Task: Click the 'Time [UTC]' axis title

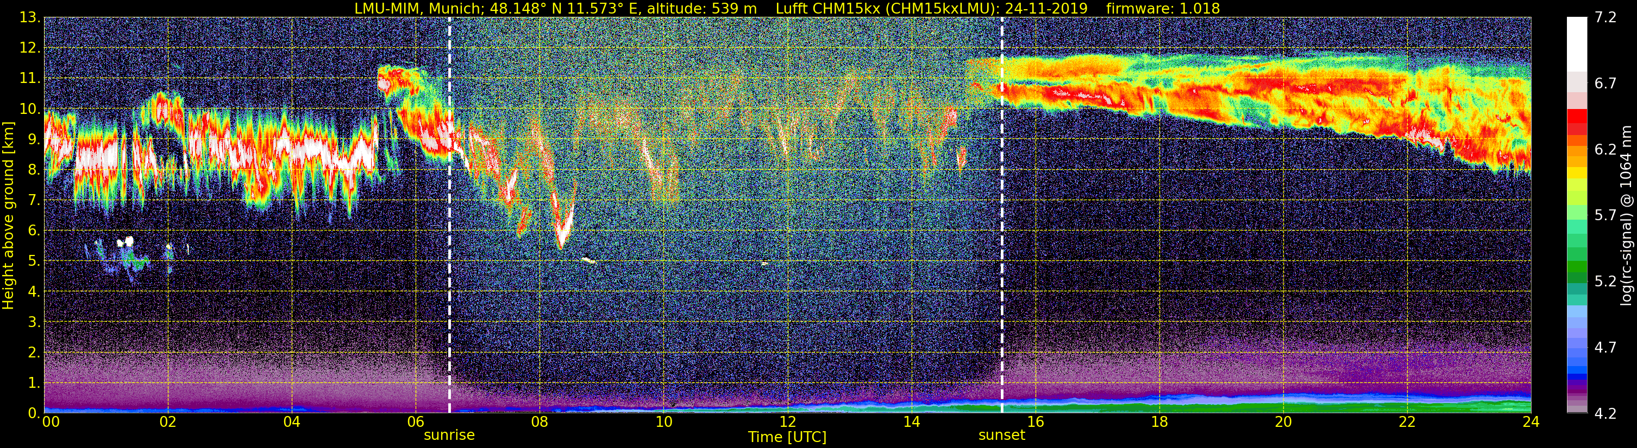Action: coord(787,437)
